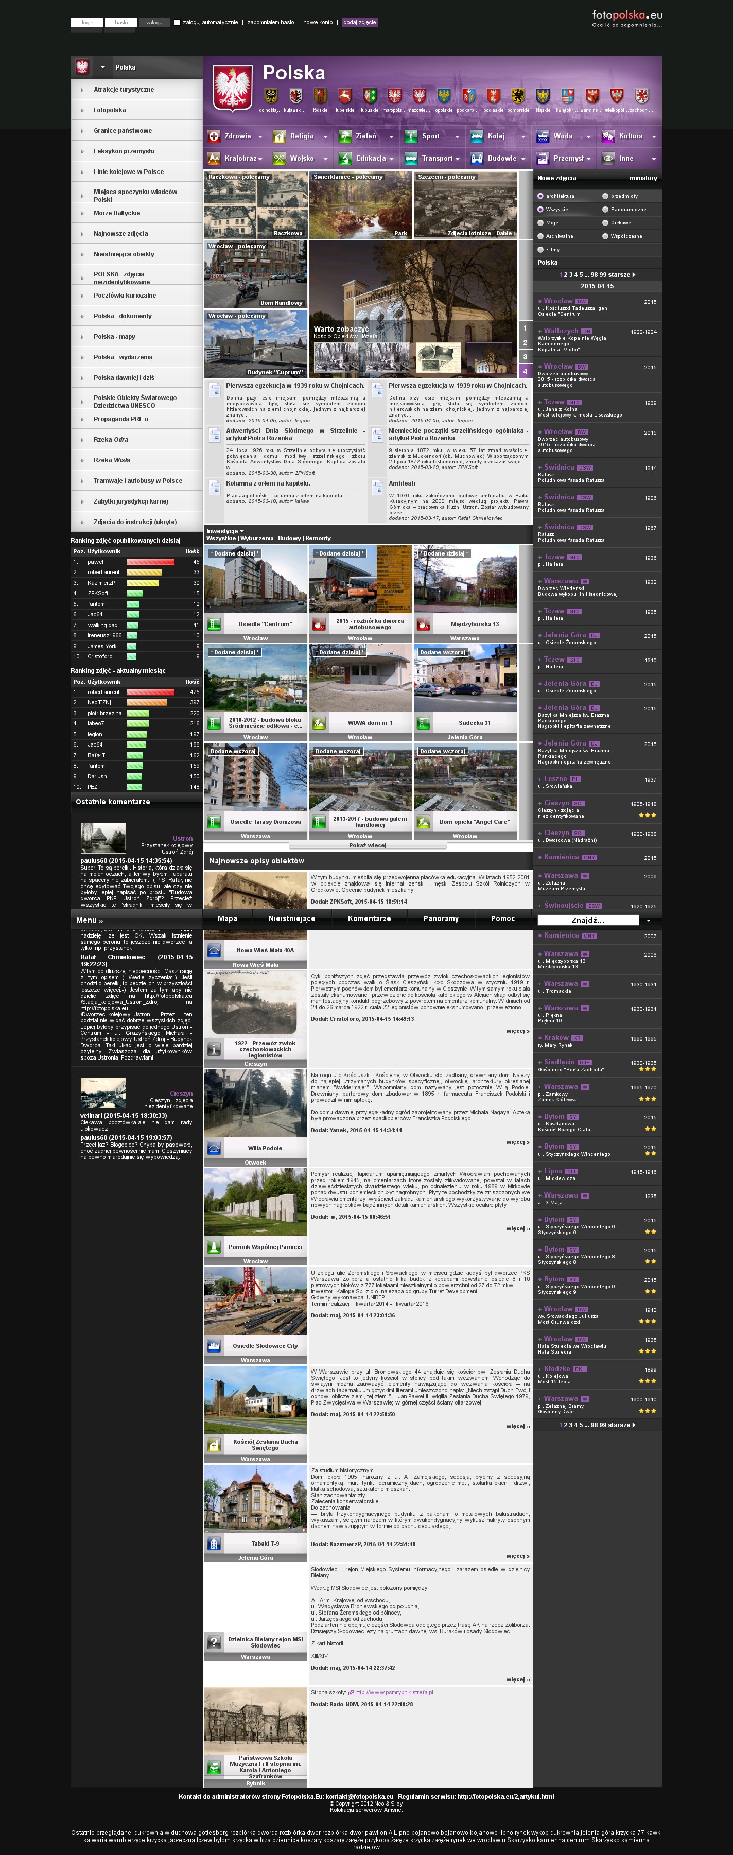
Task: Open the Woda category icon
Action: point(543,136)
